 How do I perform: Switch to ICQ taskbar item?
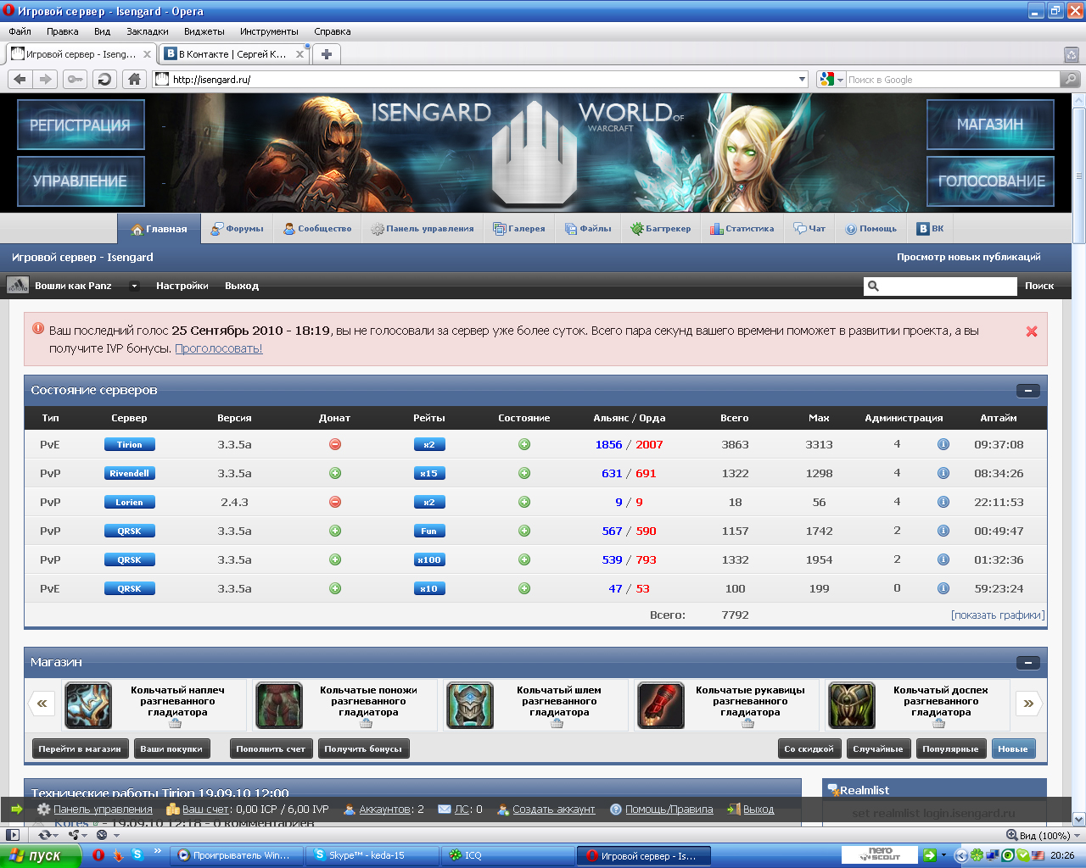pyautogui.click(x=507, y=855)
